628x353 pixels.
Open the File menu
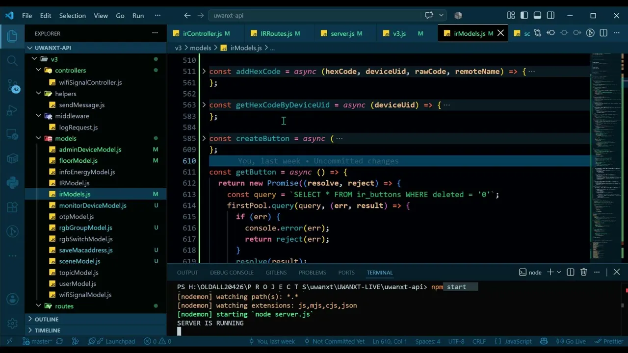(27, 15)
